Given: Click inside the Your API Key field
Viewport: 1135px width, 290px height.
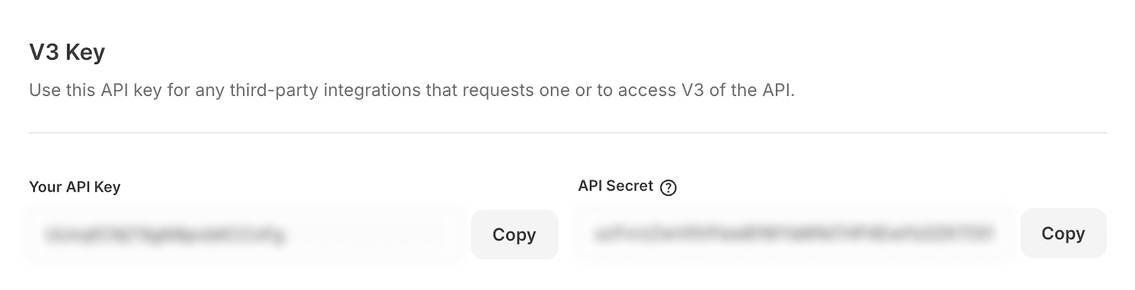Looking at the screenshot, I should click(245, 235).
